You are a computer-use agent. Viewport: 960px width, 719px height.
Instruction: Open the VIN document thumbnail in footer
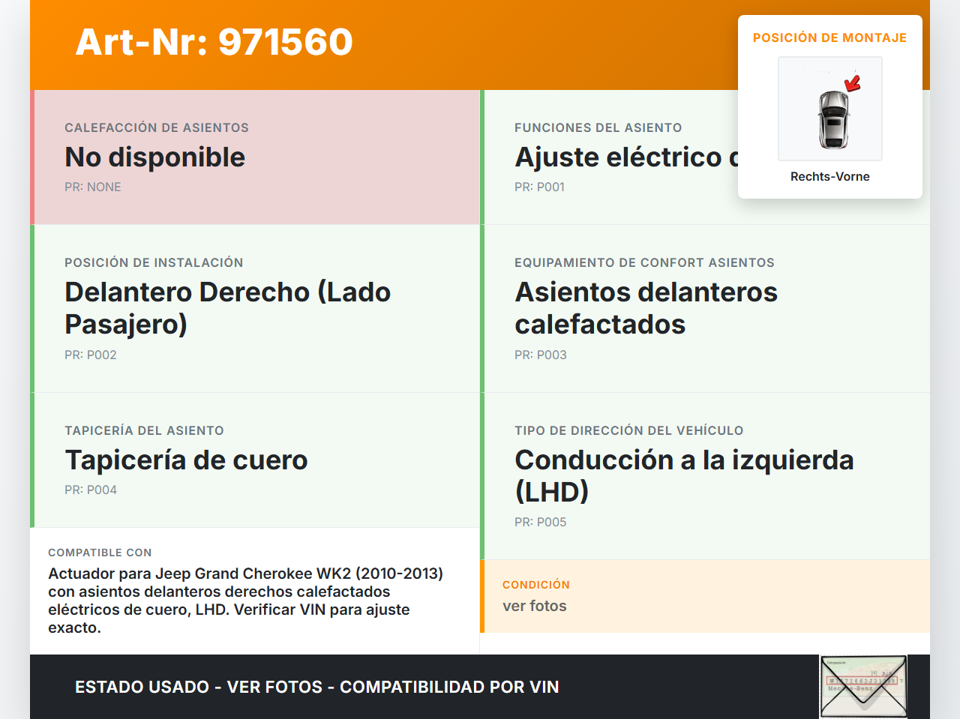tap(863, 686)
